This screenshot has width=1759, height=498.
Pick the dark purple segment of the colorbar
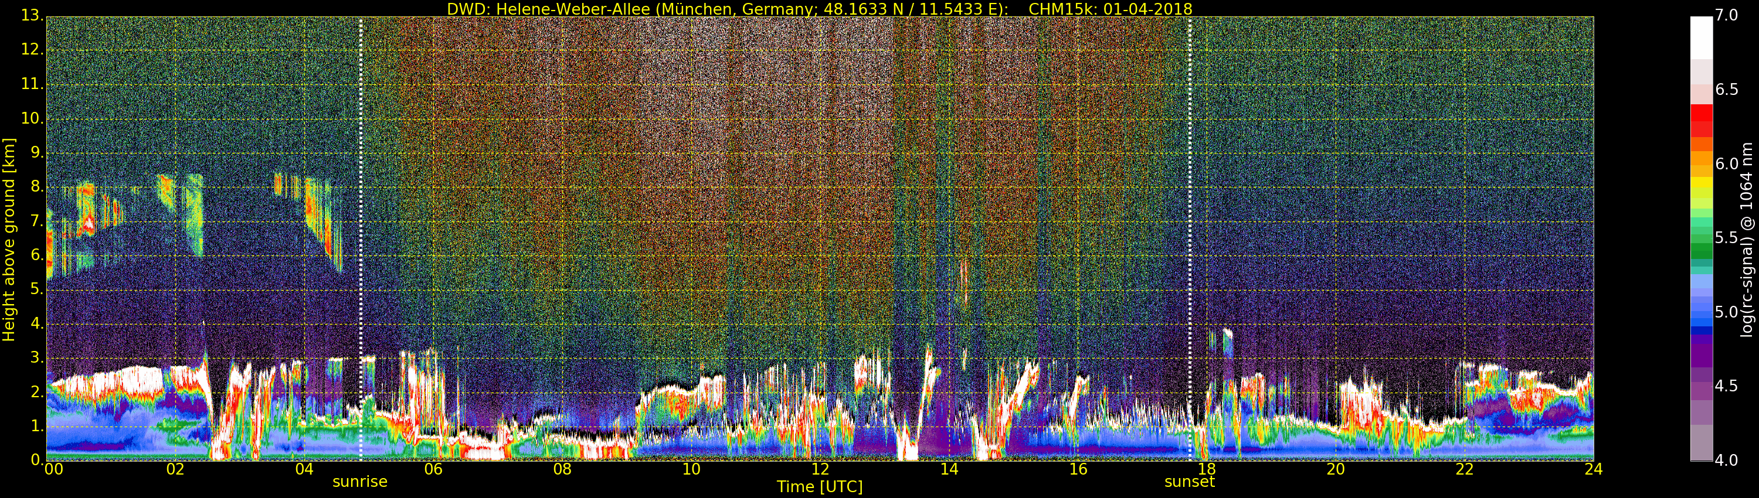(1701, 352)
